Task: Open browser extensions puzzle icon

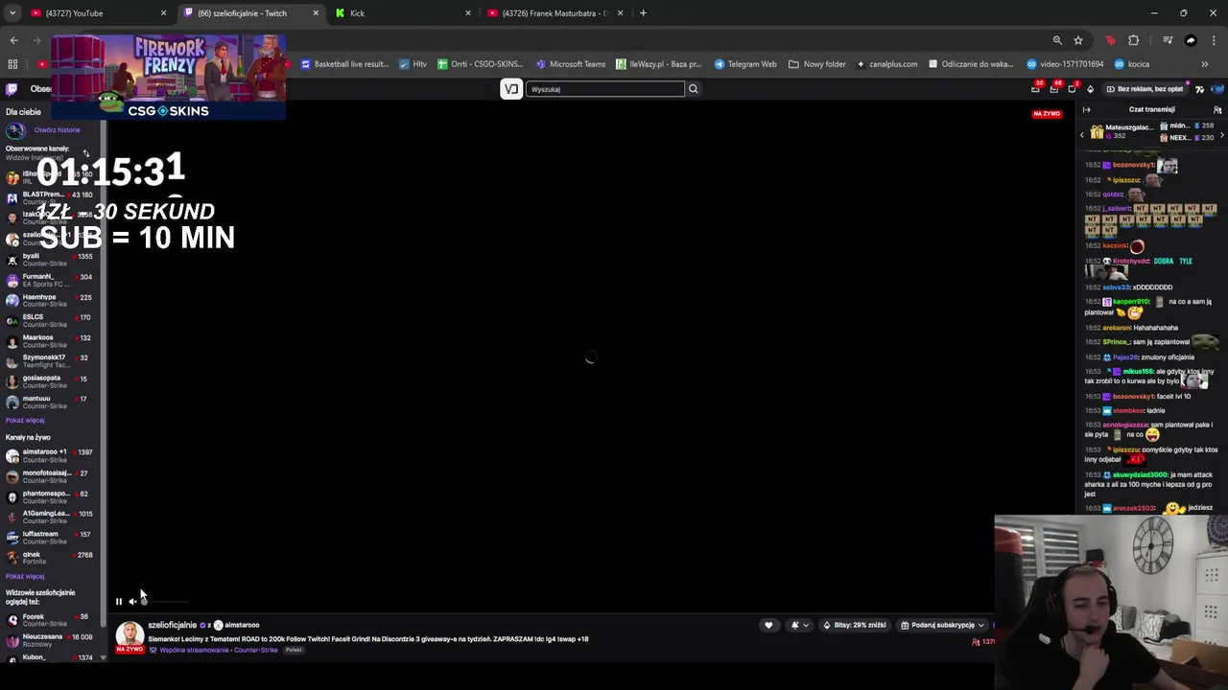Action: click(x=1134, y=40)
